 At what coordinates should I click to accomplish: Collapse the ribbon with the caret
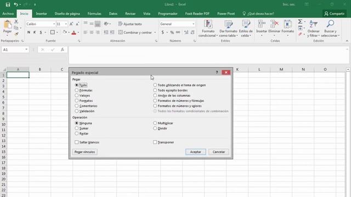347,41
